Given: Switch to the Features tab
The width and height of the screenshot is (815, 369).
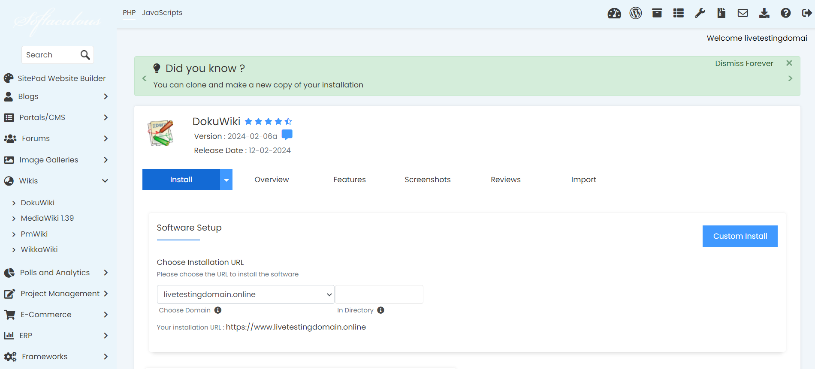Looking at the screenshot, I should (x=350, y=180).
